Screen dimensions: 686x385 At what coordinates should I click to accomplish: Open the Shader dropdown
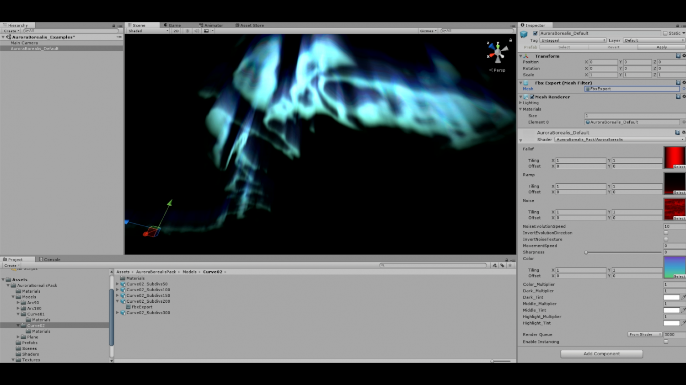[x=620, y=139]
